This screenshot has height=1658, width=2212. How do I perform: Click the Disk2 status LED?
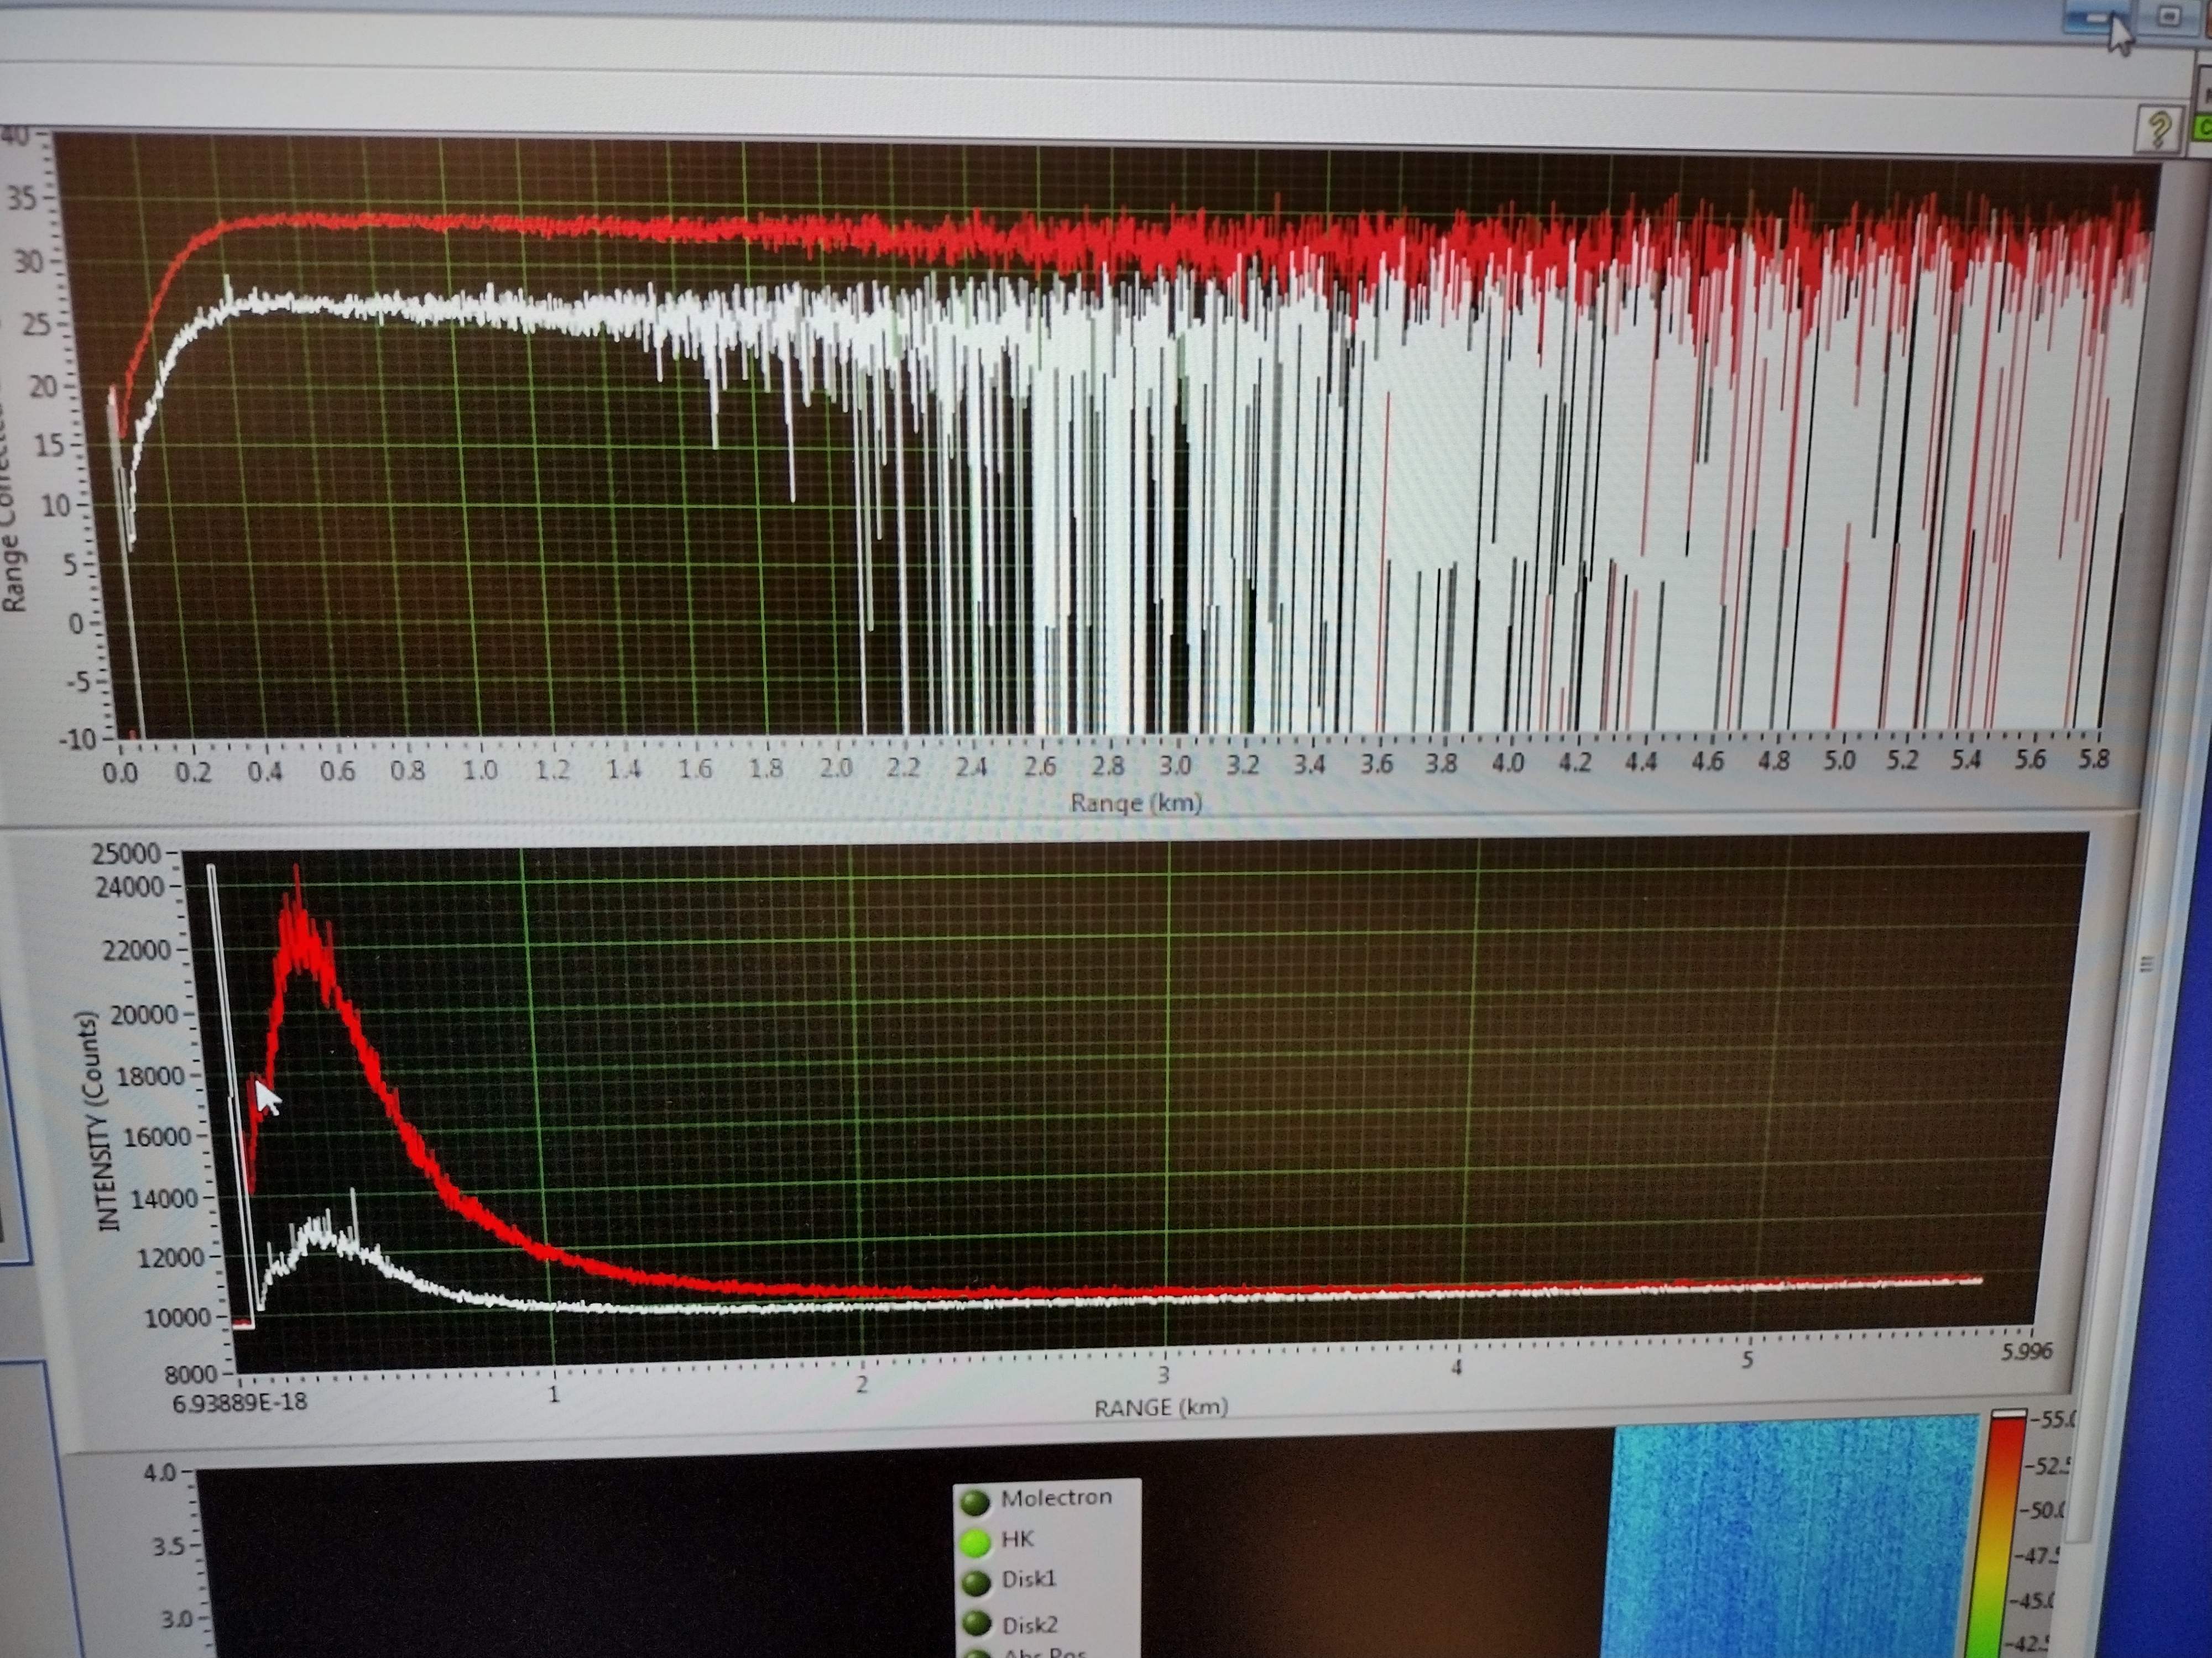tap(976, 1624)
